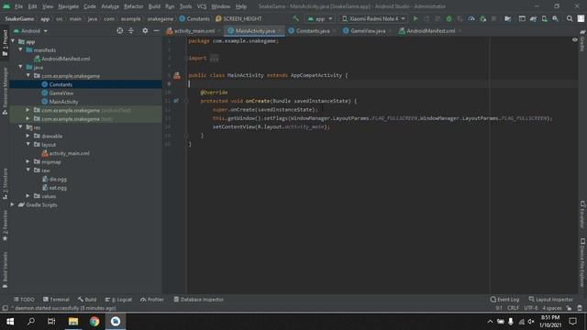Viewport: 587px width, 330px height.
Task: Click the UTF-8 encoding status item
Action: point(531,308)
